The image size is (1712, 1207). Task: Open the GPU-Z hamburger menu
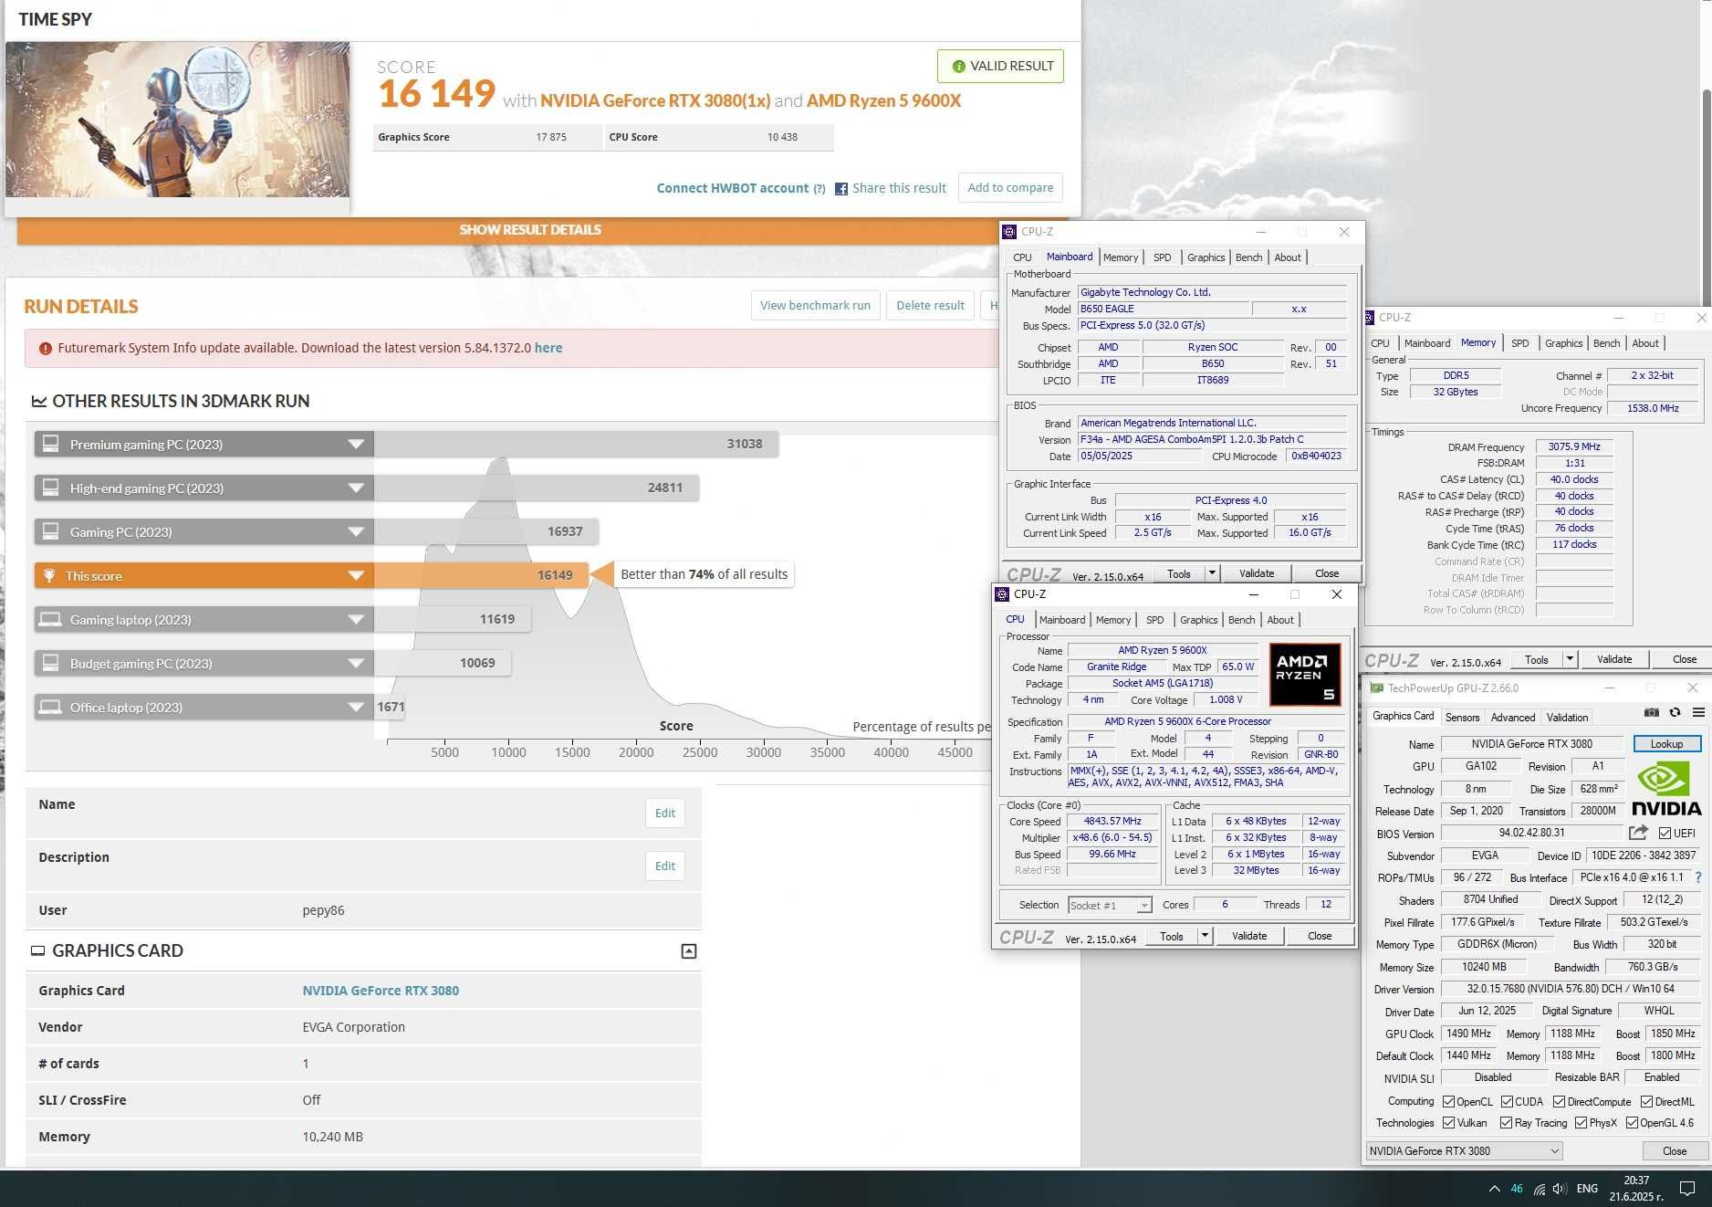point(1698,713)
